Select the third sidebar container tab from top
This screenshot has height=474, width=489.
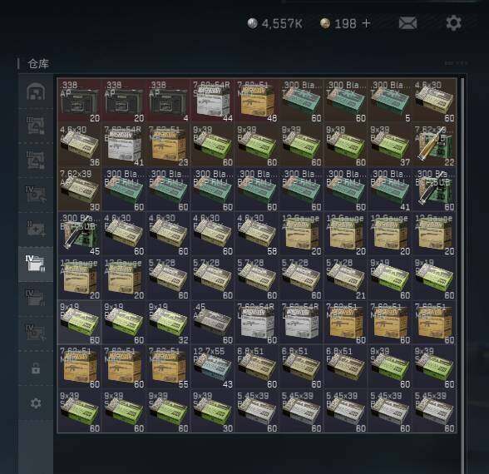[x=36, y=160]
